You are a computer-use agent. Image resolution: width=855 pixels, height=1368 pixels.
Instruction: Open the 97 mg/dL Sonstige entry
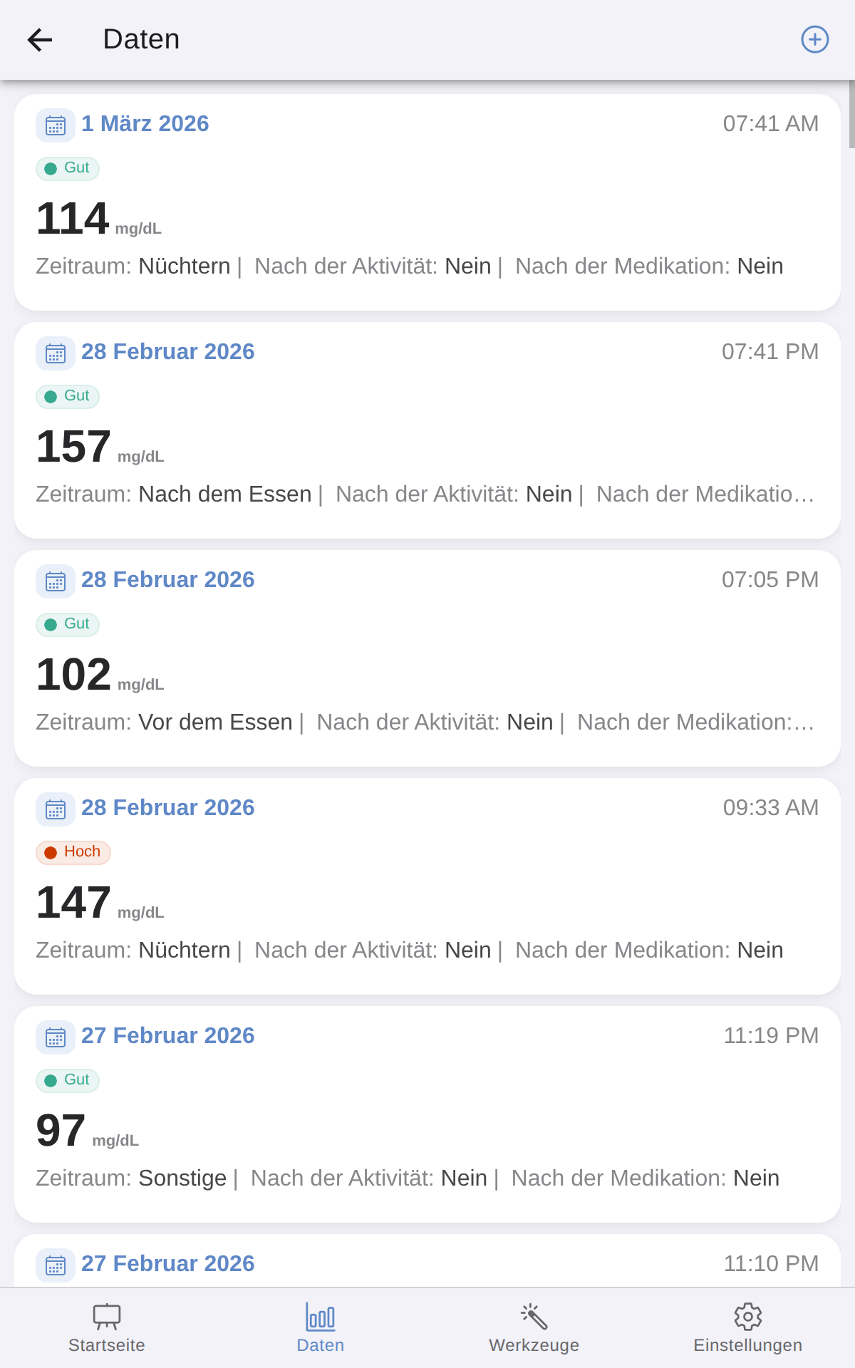427,1114
